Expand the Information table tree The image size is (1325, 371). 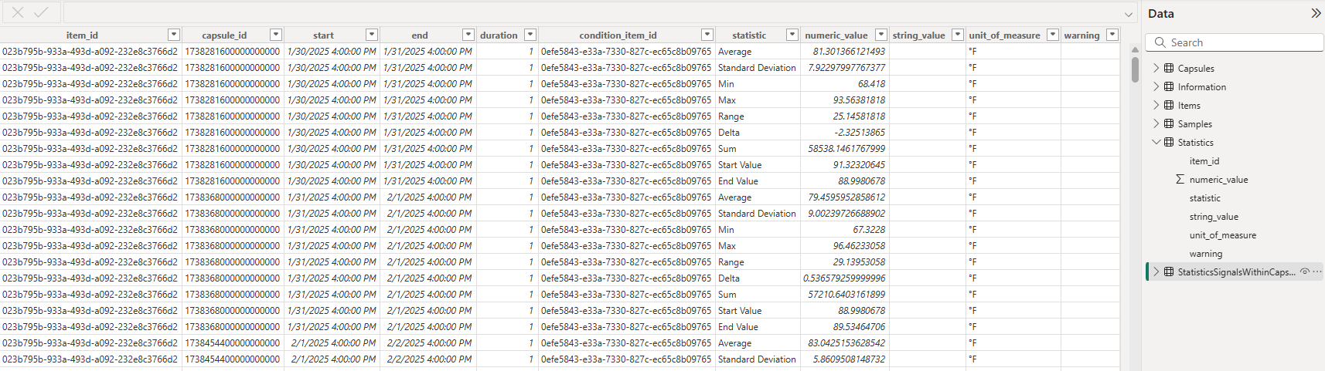coord(1156,86)
